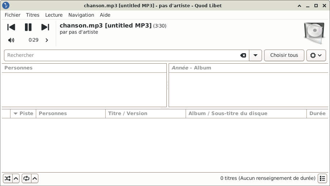Open the Fichier menu
330x186 pixels.
13,15
